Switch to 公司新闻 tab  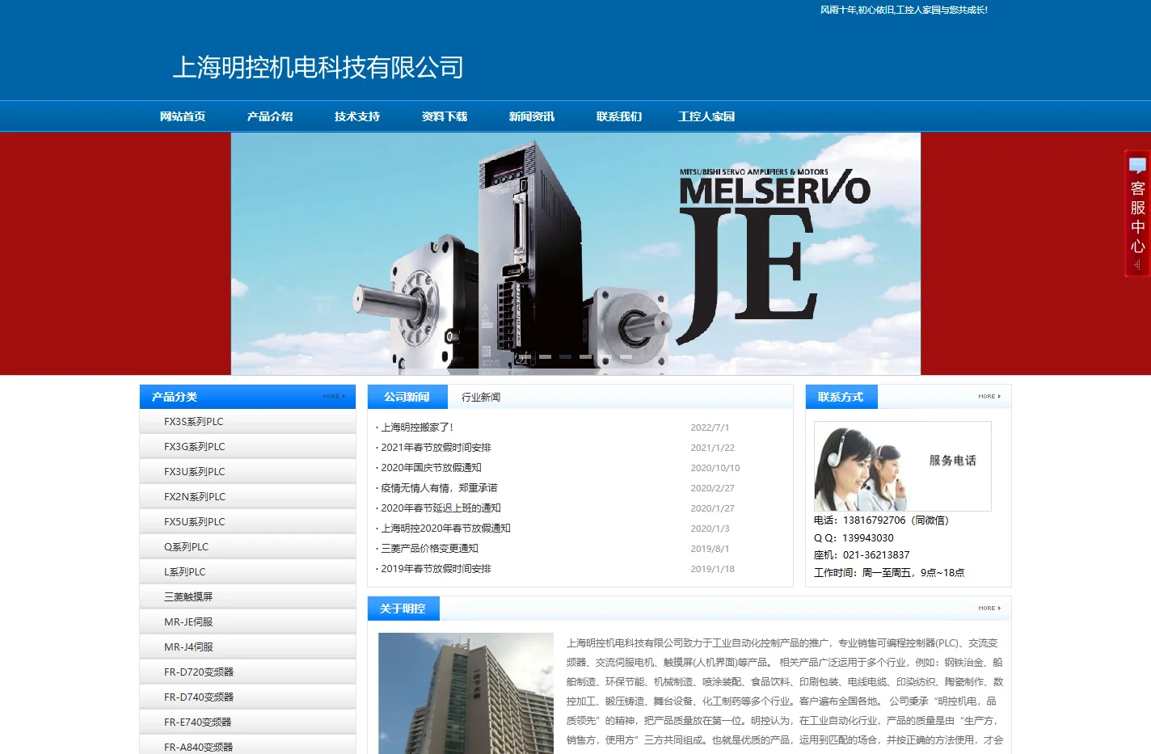(x=407, y=397)
